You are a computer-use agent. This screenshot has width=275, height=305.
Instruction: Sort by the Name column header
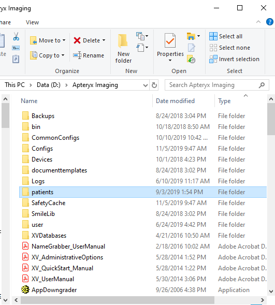pyautogui.click(x=29, y=101)
